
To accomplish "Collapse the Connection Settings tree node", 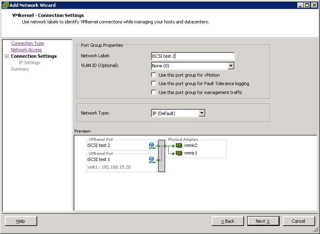I will (6, 56).
